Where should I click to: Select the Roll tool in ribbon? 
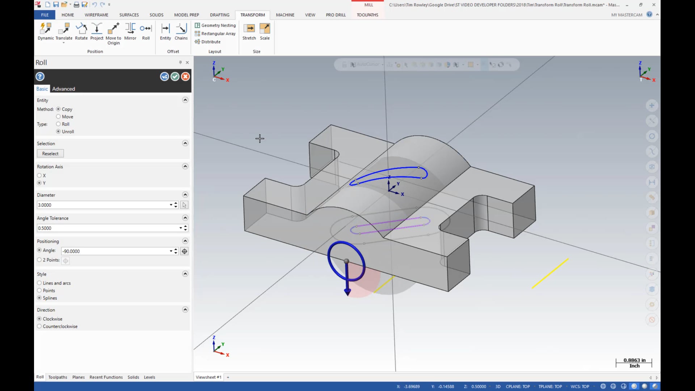click(x=146, y=31)
